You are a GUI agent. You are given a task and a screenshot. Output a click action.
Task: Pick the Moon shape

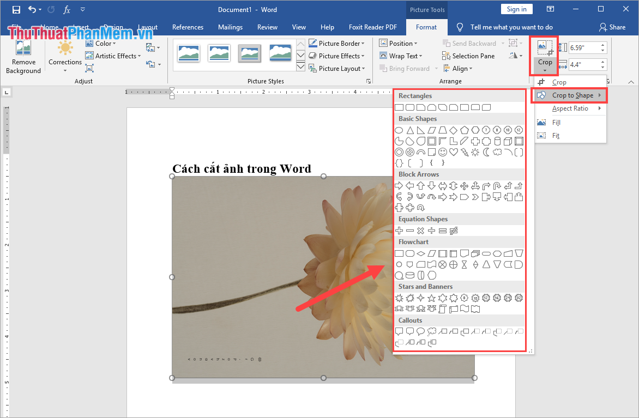point(486,153)
